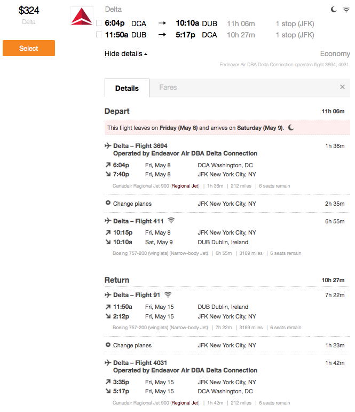Open the Details tab
The height and width of the screenshot is (412, 355).
pyautogui.click(x=127, y=88)
